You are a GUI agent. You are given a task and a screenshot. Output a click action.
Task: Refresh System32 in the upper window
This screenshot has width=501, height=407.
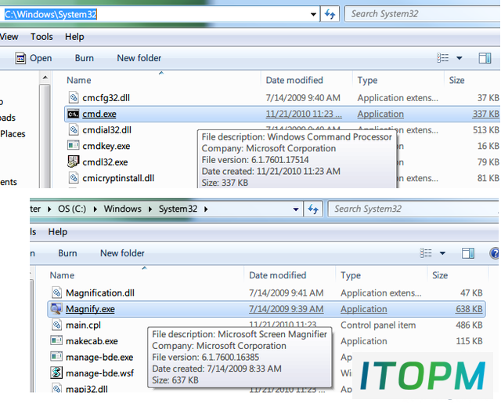pos(330,14)
